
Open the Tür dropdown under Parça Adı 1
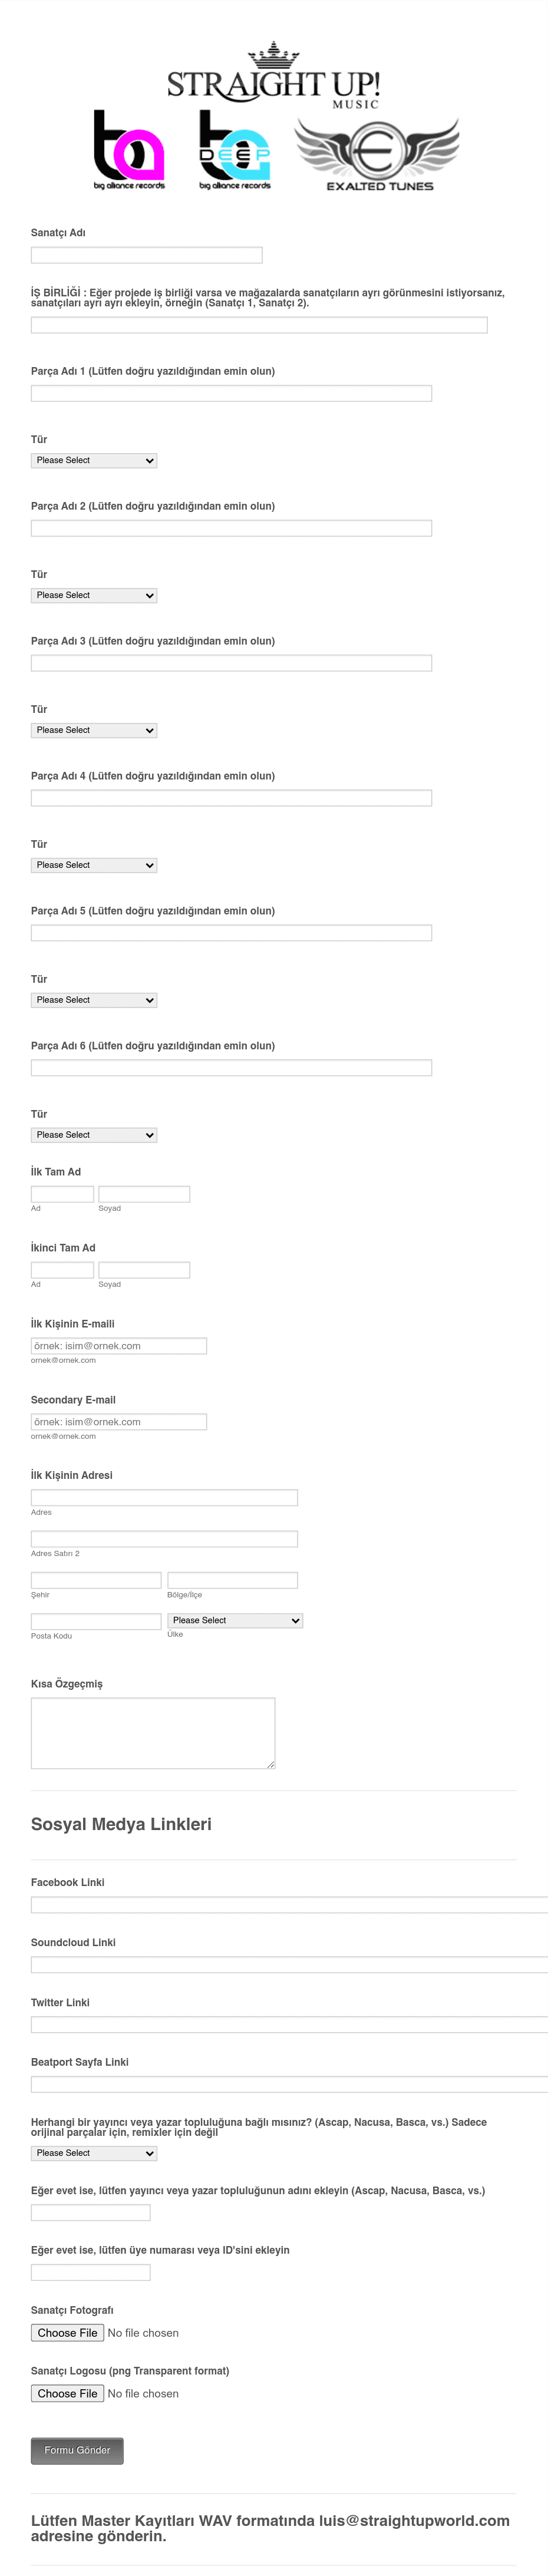click(94, 461)
